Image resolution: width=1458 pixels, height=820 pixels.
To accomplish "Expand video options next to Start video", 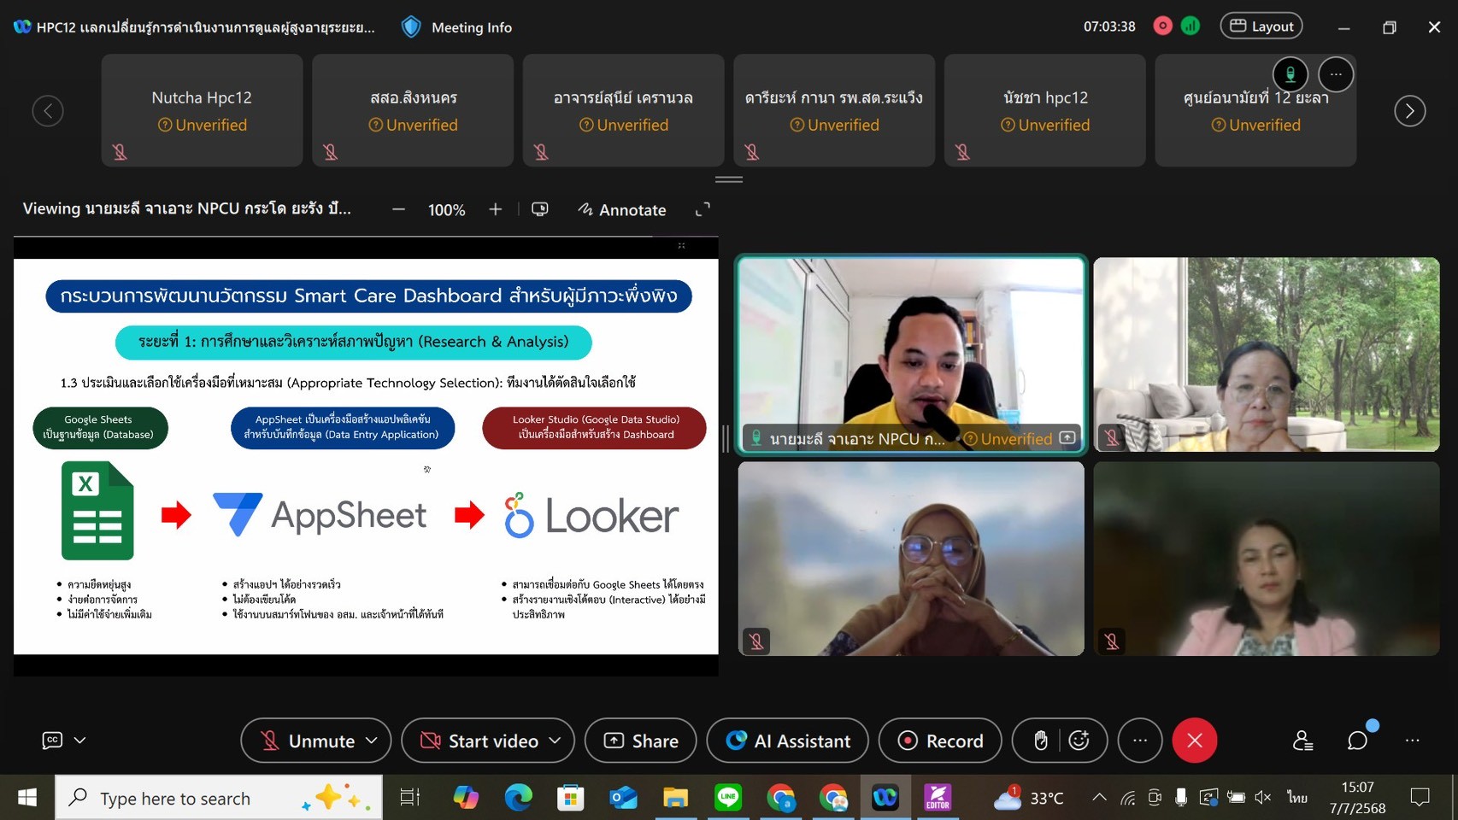I will (x=555, y=741).
